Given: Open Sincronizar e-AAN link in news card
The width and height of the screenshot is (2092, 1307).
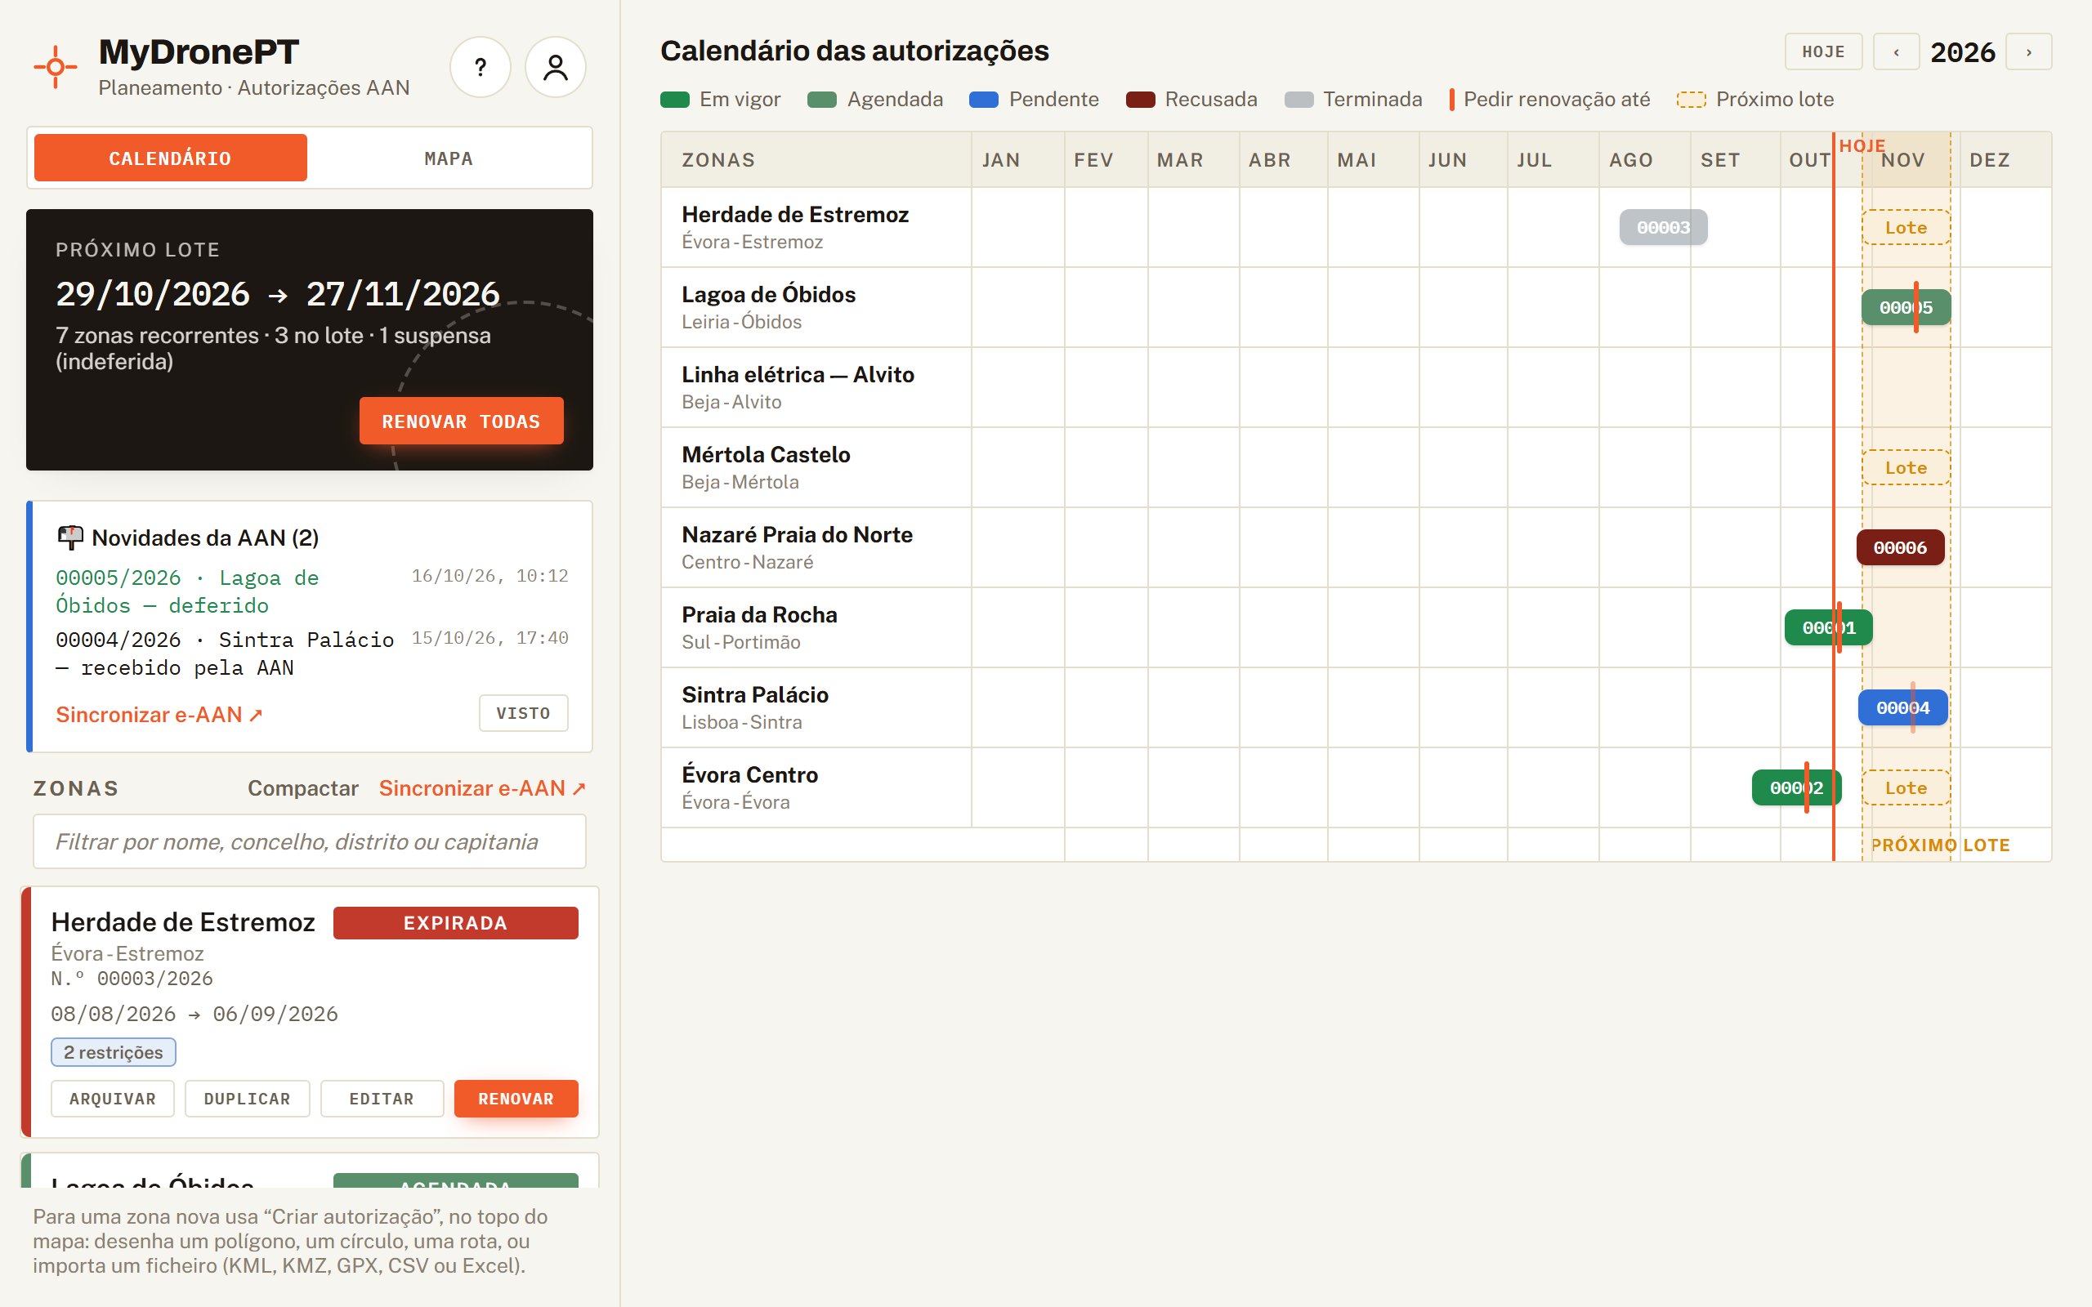Looking at the screenshot, I should click(159, 715).
